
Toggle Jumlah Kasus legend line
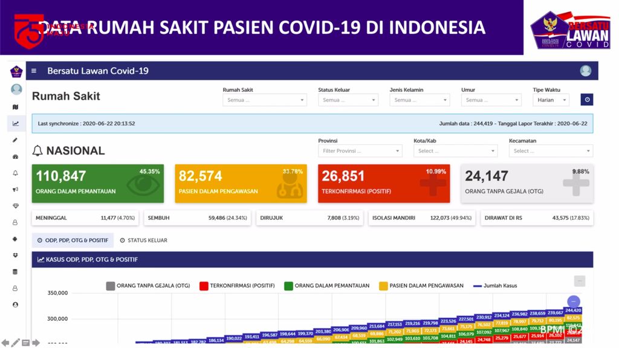point(495,286)
